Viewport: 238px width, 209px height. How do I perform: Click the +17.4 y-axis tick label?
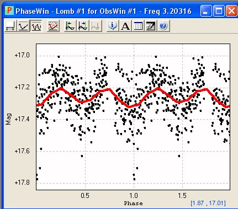point(22,119)
